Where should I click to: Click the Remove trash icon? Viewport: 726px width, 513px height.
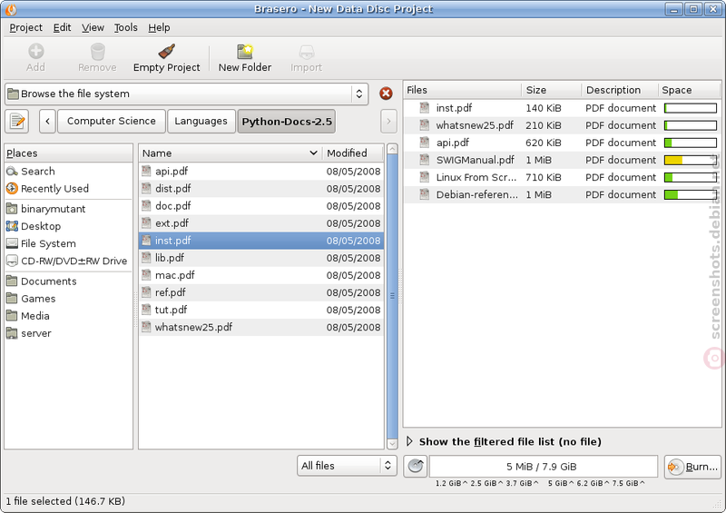coord(97,52)
